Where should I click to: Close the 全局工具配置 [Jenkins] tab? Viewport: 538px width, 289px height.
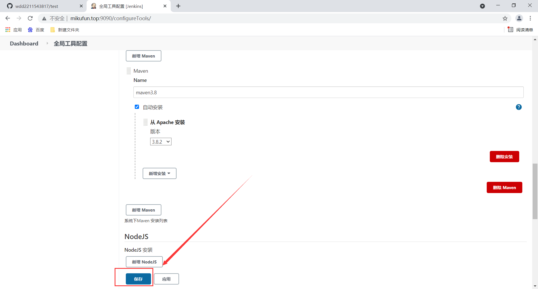click(165, 6)
